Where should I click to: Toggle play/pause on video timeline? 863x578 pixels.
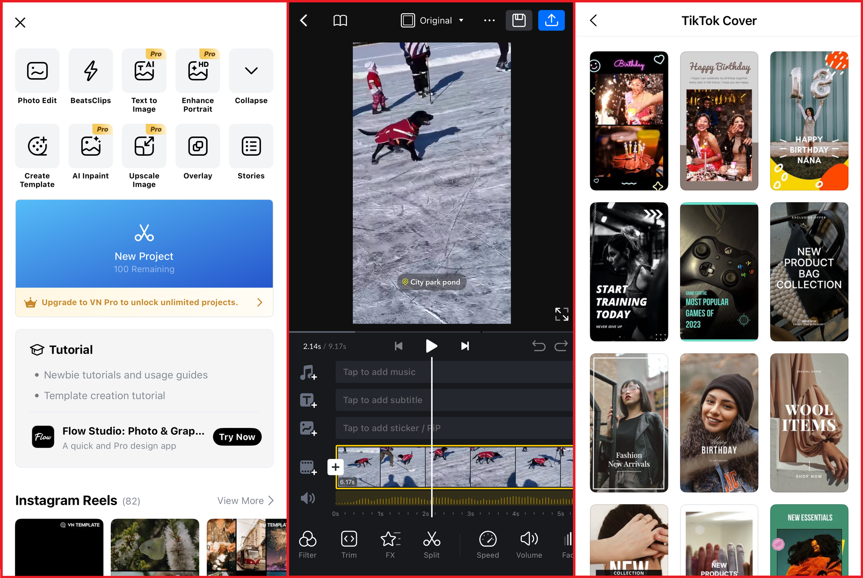pyautogui.click(x=431, y=345)
